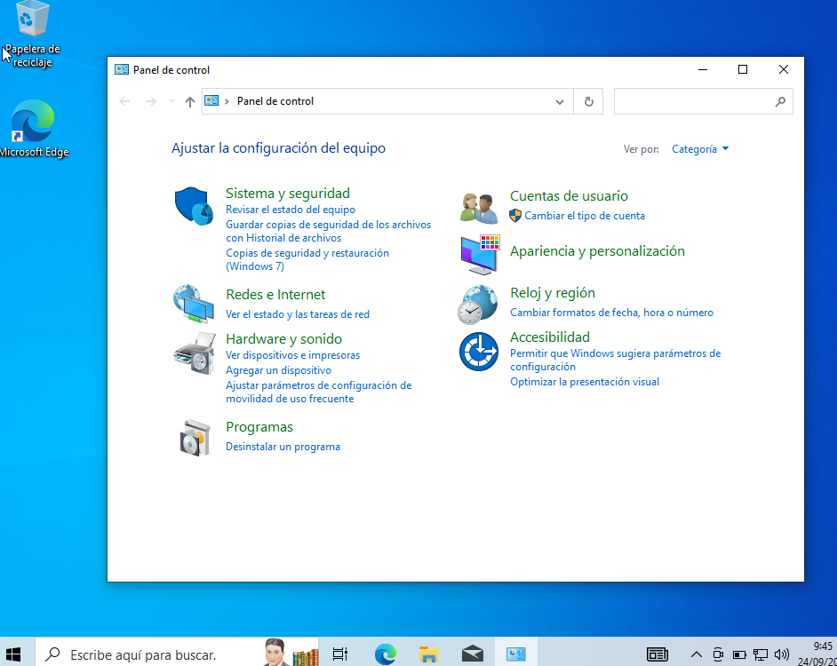
Task: Click Control Panel taskbar button
Action: 516,654
